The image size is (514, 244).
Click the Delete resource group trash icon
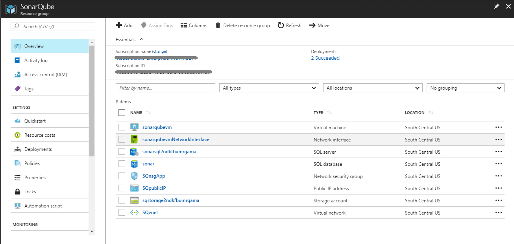pyautogui.click(x=218, y=25)
